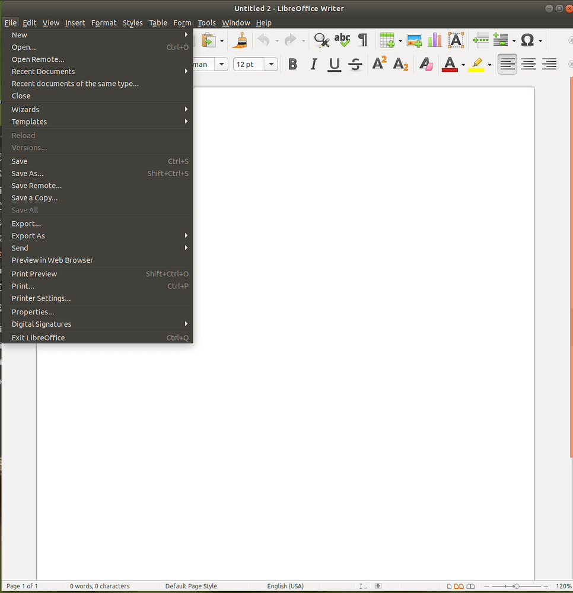Insert a text box
This screenshot has width=573, height=593.
point(456,40)
